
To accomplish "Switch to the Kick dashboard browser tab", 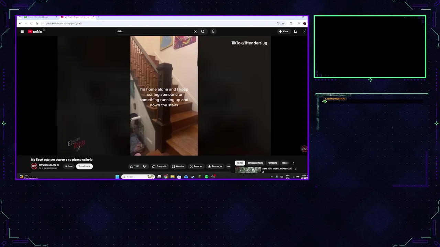I will pyautogui.click(x=41, y=17).
